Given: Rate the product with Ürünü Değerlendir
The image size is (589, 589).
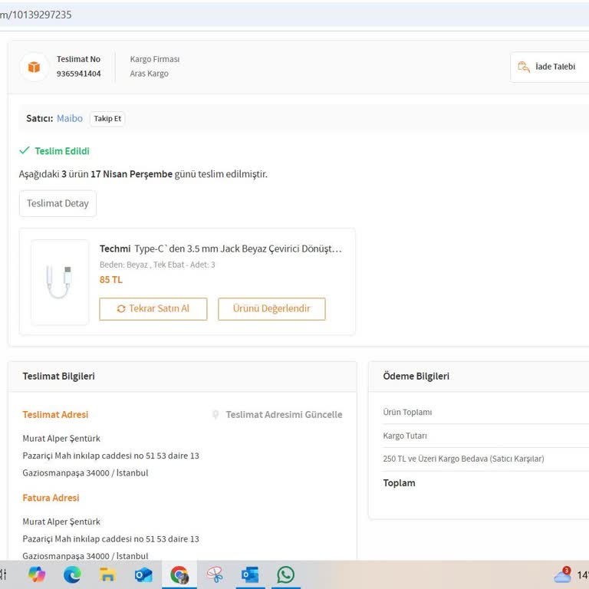Looking at the screenshot, I should pos(271,309).
